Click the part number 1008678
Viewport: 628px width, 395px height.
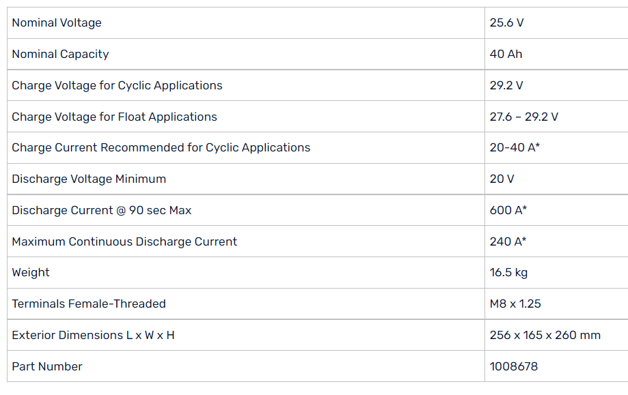(513, 367)
